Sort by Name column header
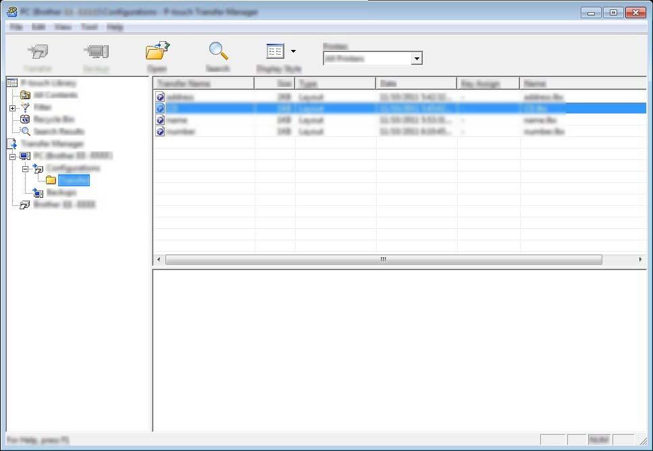The image size is (653, 451). coord(583,84)
